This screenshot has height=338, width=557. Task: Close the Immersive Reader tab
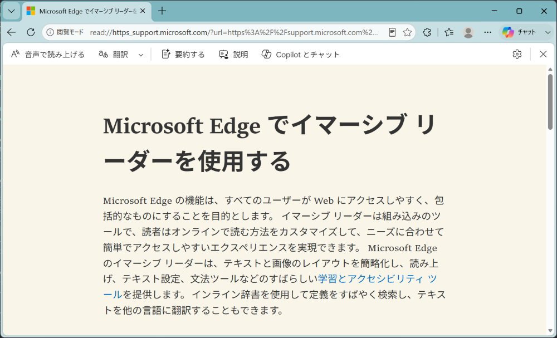click(x=143, y=11)
